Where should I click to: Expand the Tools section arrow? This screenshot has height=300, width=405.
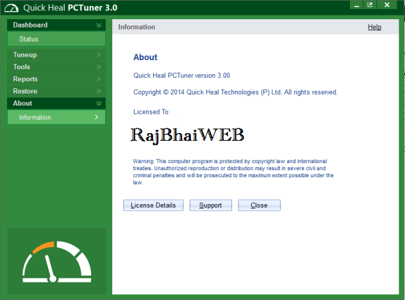pyautogui.click(x=99, y=67)
